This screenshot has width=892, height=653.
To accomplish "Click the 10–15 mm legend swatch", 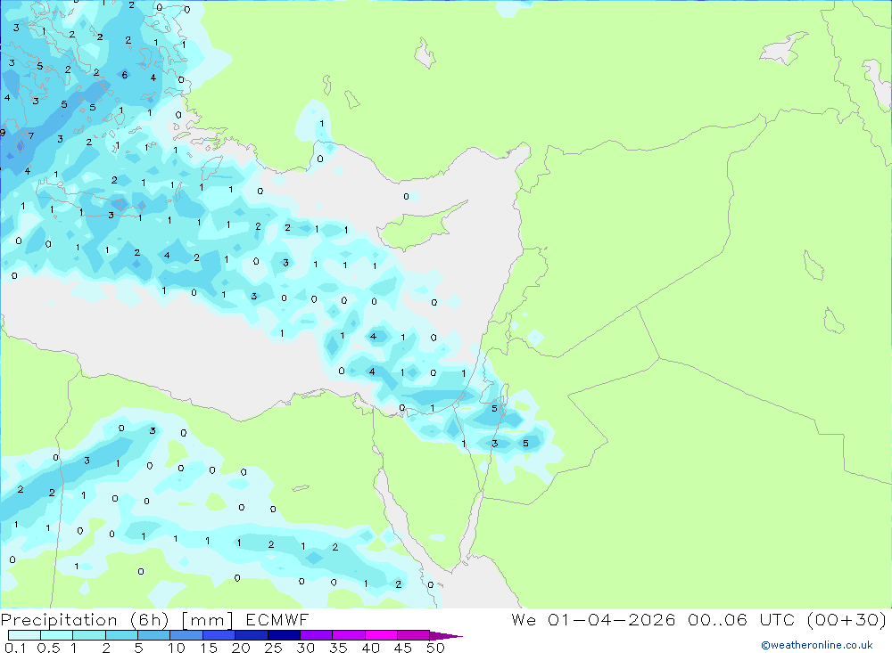I will click(186, 635).
